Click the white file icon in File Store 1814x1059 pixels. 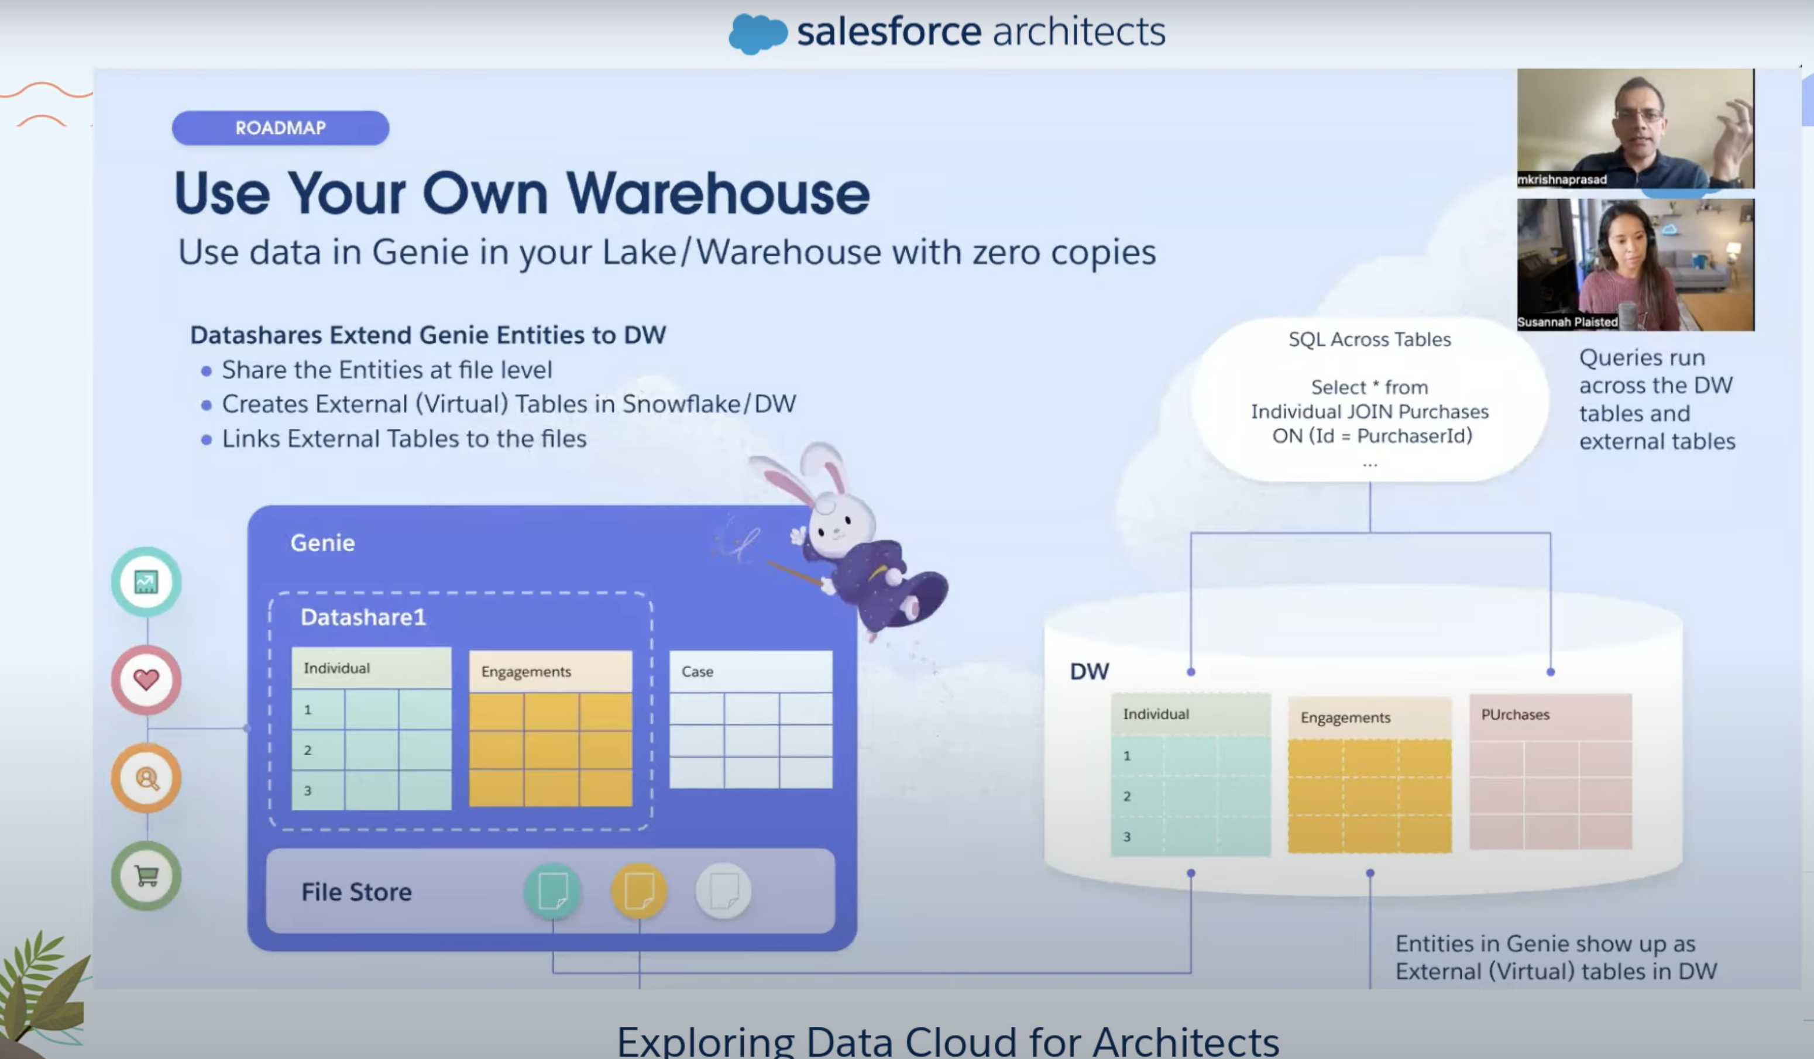[724, 891]
